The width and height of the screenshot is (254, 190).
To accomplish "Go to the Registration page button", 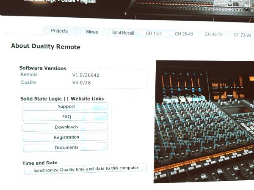I will [66, 137].
